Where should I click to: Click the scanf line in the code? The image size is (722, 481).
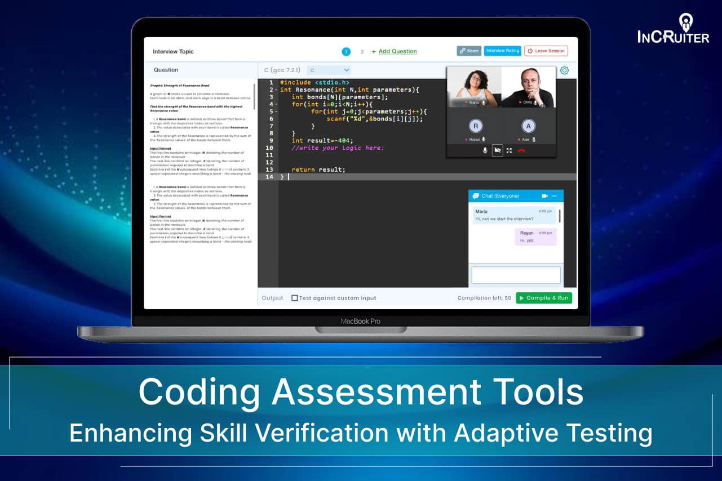pyautogui.click(x=374, y=119)
